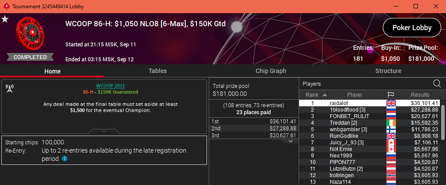
Task: Click the players list scrollbar
Action: tap(443, 122)
